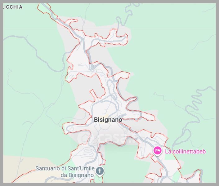Click the Bisignano town name label
Screen dimensions: 219x186
(x=108, y=120)
